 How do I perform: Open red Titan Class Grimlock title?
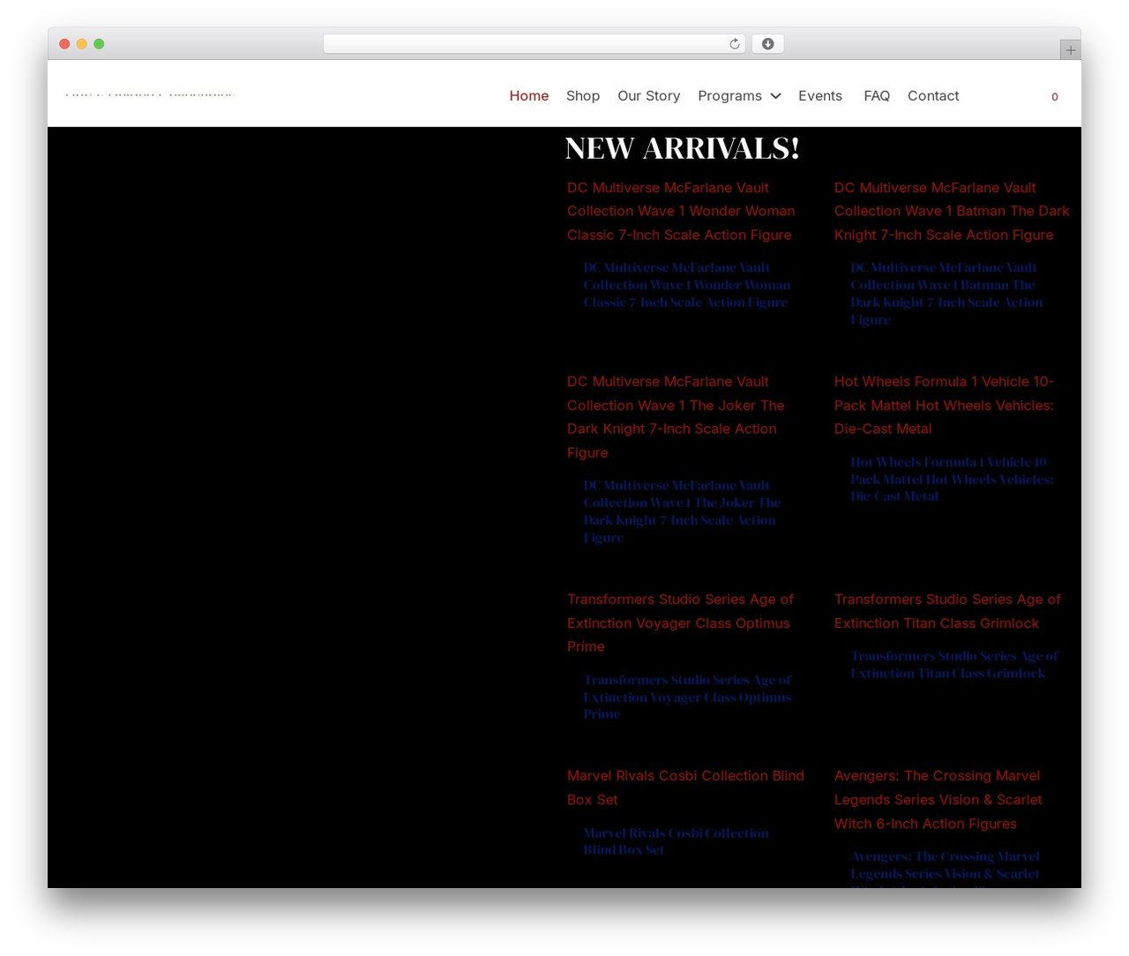click(x=947, y=611)
